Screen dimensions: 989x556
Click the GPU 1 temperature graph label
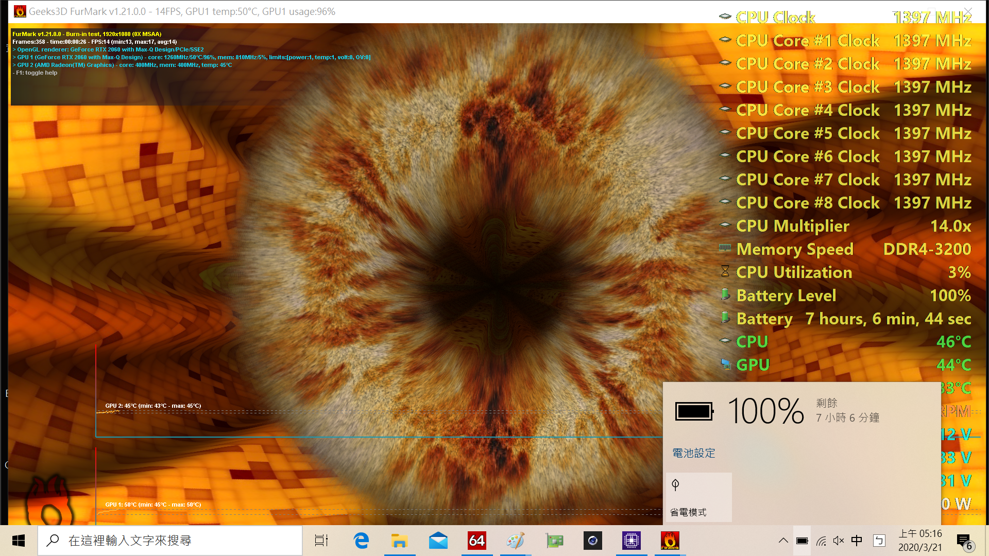pos(153,505)
